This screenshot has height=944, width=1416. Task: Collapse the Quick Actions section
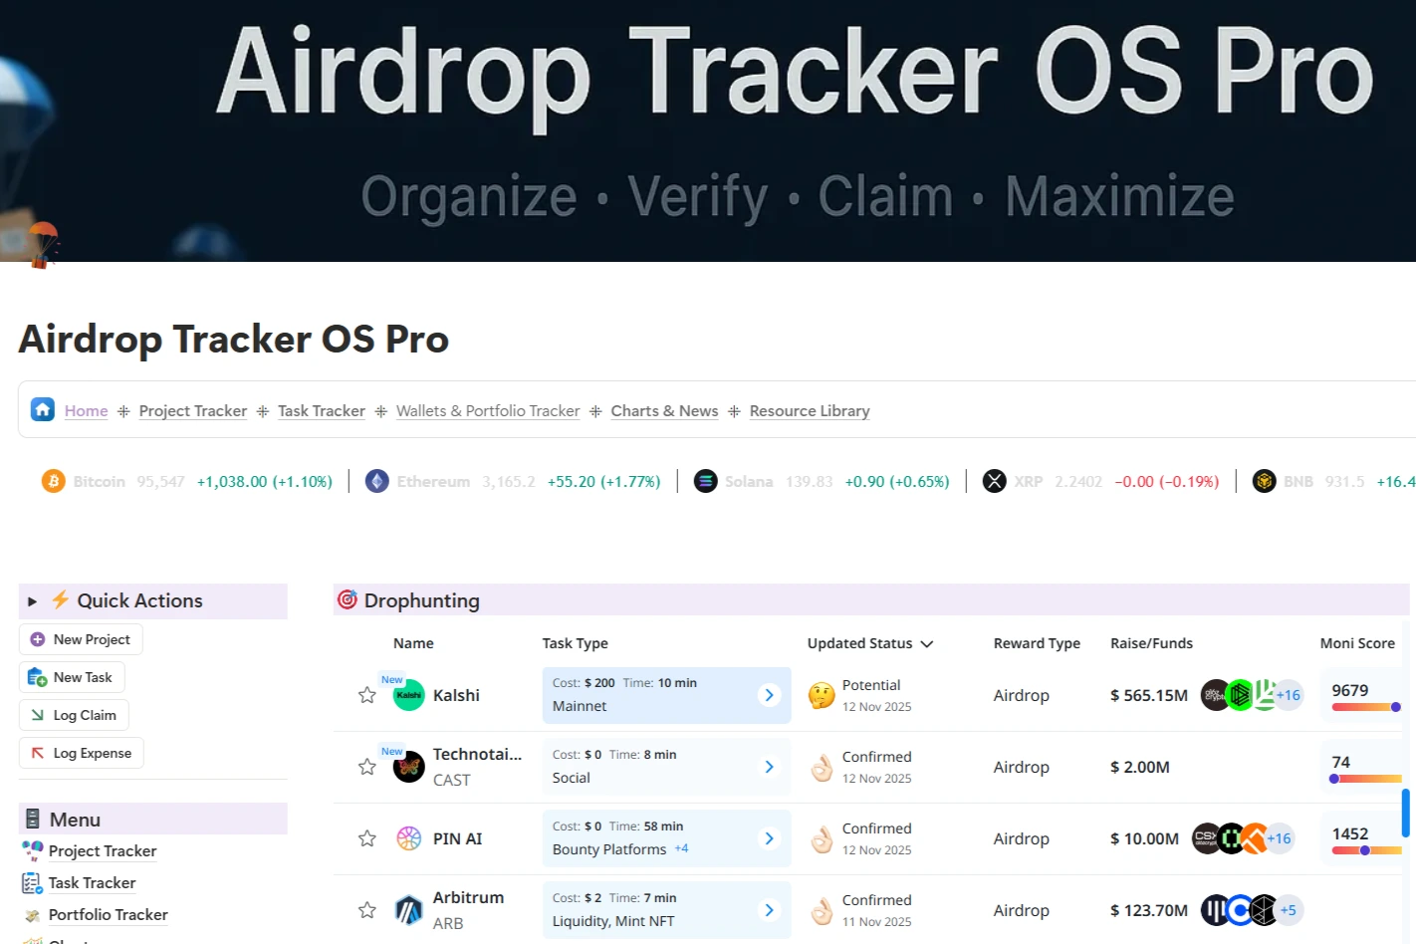coord(32,601)
